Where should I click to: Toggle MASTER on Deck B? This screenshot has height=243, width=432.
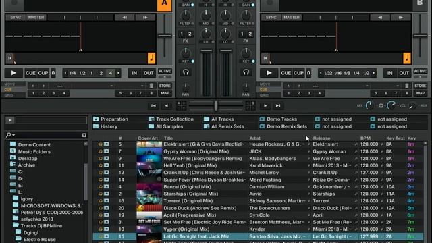(292, 18)
